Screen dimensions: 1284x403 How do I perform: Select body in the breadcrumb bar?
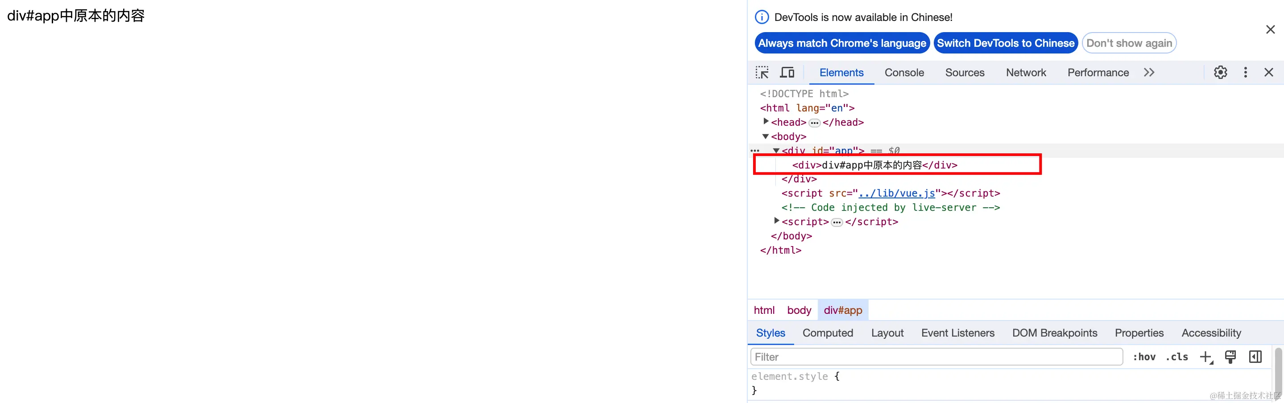[799, 310]
